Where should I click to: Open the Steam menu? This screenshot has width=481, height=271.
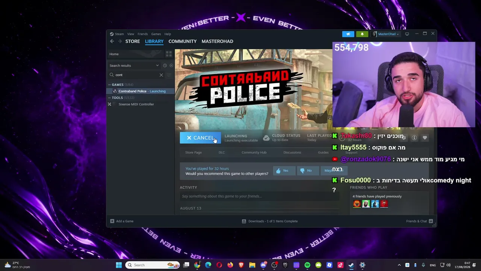[119, 34]
